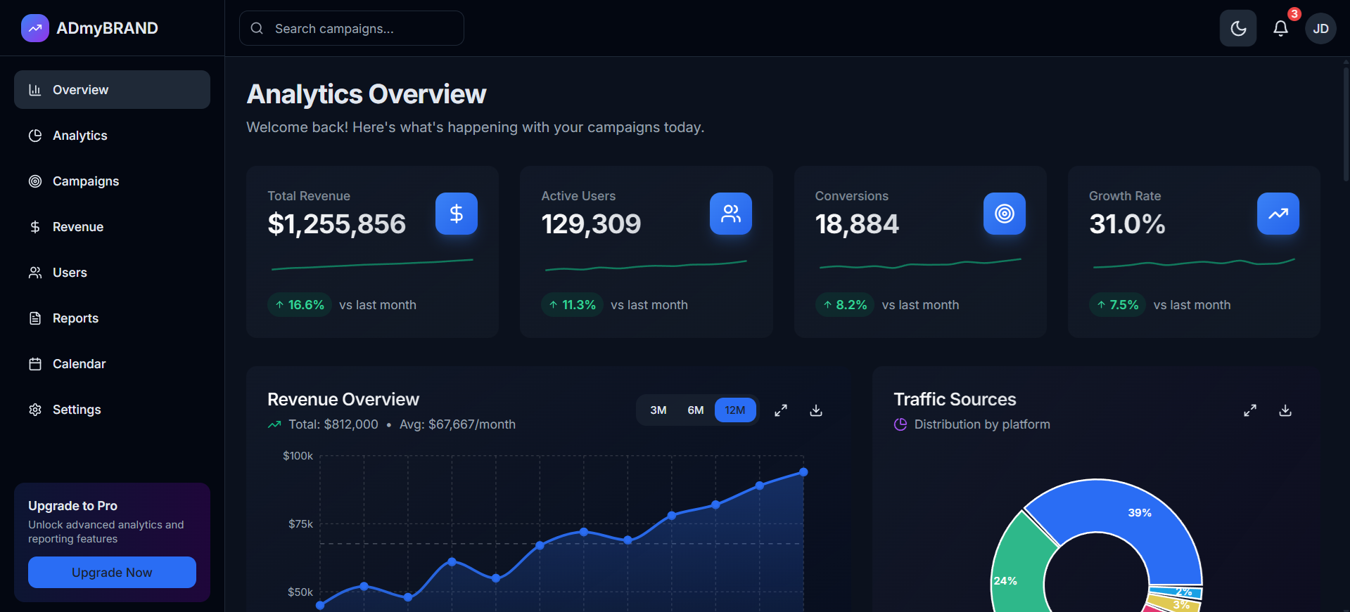Click the 7.5% growth badge
The image size is (1350, 612).
pos(1118,305)
